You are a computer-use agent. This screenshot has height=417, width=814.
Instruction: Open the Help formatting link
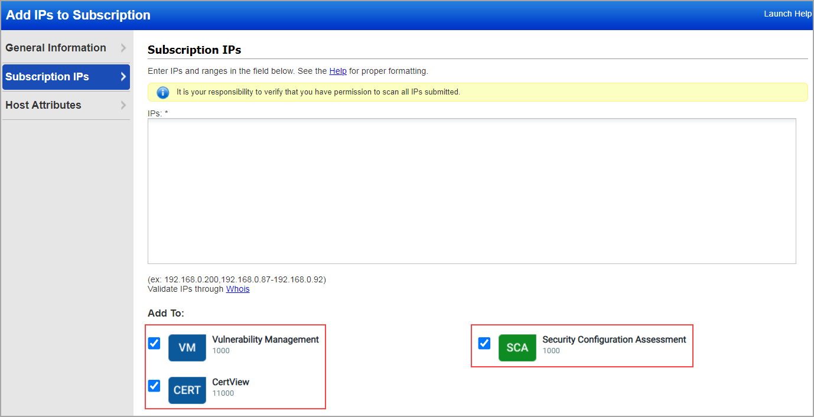(x=338, y=71)
